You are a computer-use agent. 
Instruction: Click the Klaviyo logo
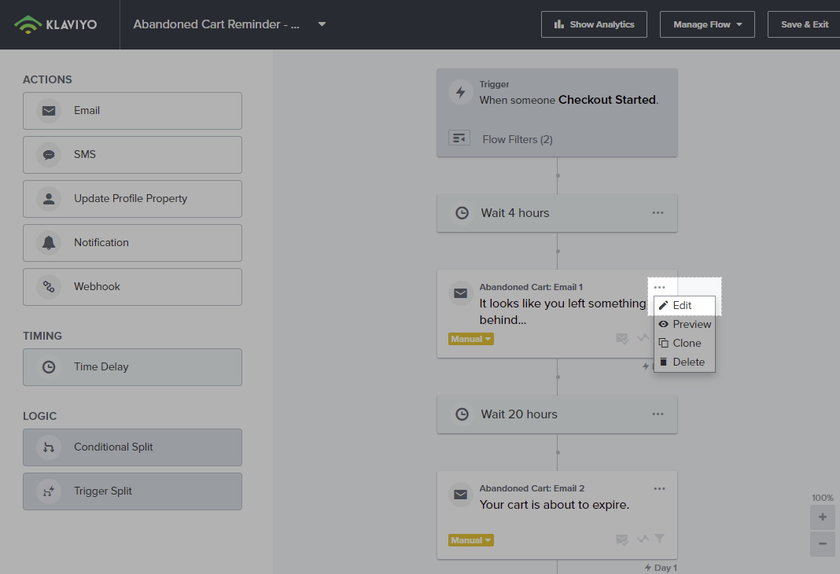tap(56, 24)
